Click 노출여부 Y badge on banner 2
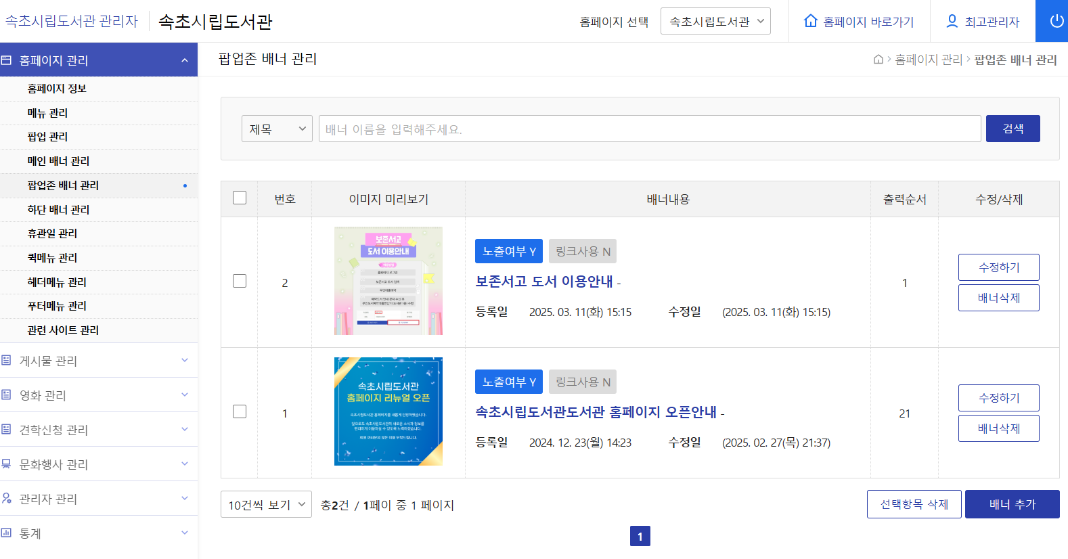The height and width of the screenshot is (559, 1068). pos(509,251)
